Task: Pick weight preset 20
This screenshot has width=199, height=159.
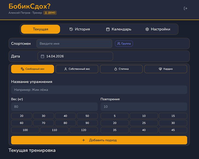Action: point(22,116)
